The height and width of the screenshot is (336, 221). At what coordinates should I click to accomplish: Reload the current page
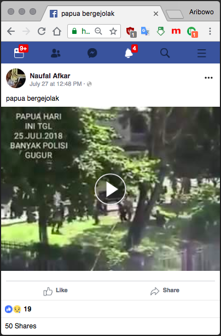click(42, 31)
